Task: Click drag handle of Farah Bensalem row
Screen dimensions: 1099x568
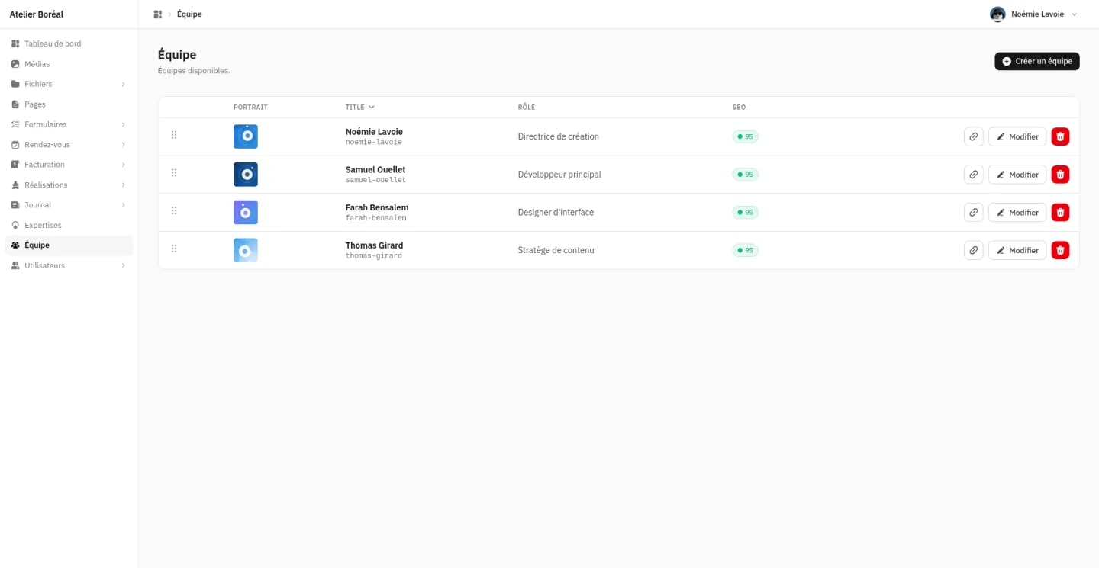Action: coord(174,210)
